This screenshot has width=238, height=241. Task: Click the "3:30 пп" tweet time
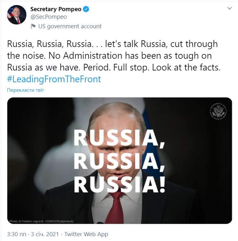click(x=16, y=234)
